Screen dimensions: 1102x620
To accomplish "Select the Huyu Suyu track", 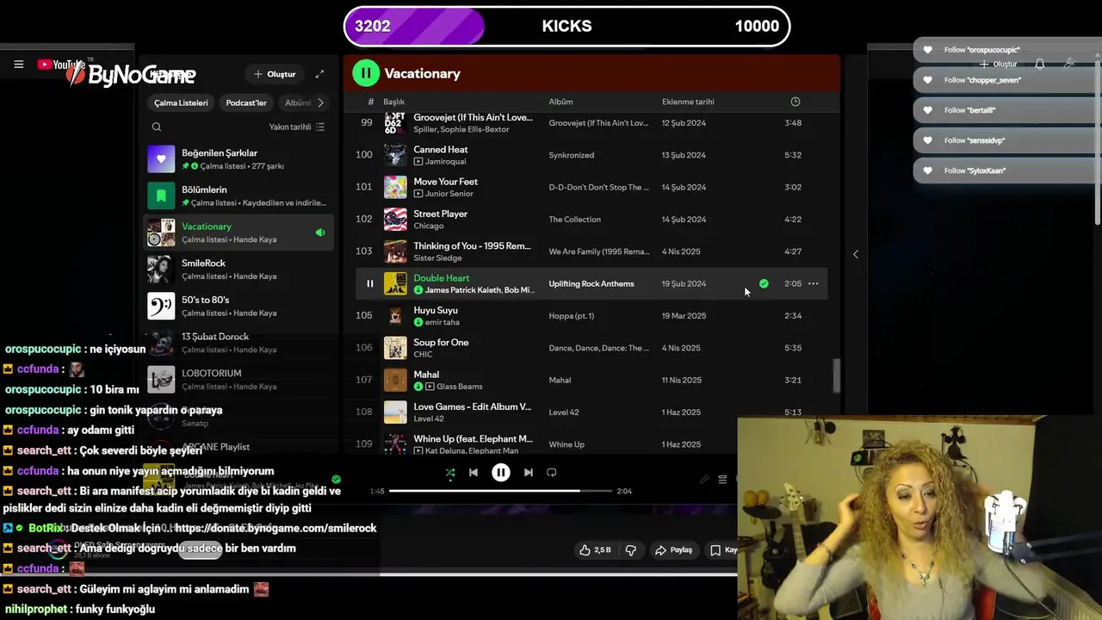I will pos(591,315).
